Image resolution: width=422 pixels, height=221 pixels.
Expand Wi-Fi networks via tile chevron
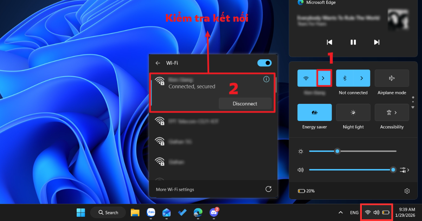pyautogui.click(x=323, y=78)
